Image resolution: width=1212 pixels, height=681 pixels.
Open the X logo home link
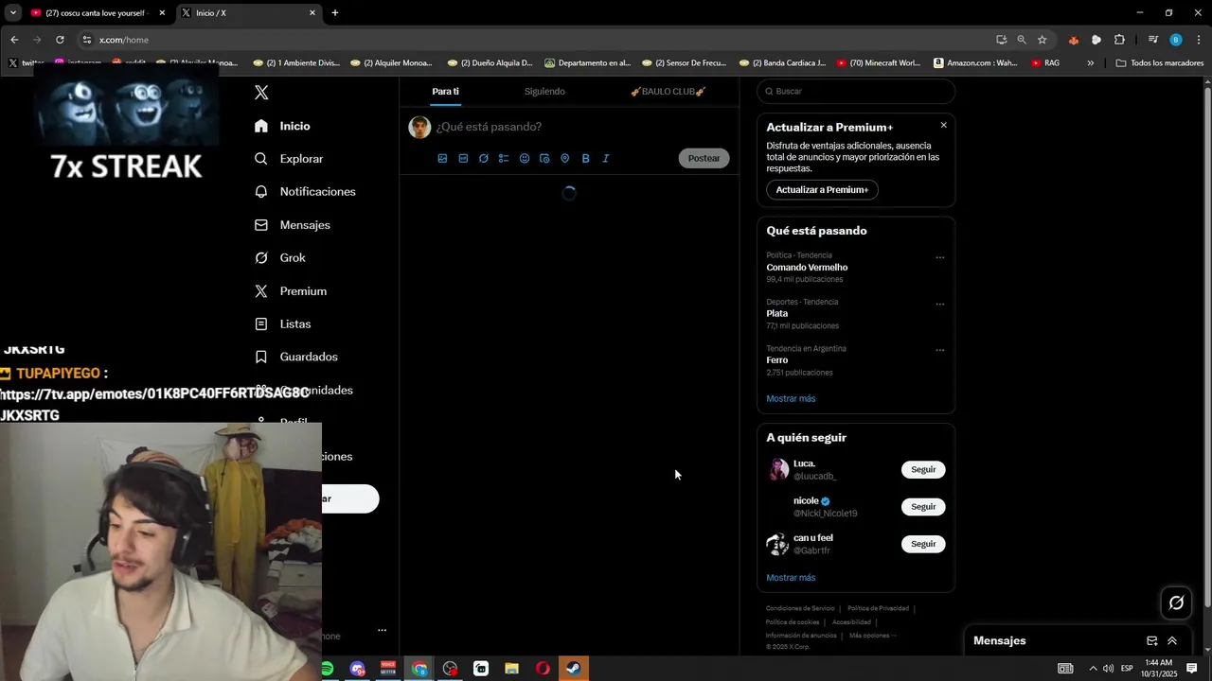point(261,93)
